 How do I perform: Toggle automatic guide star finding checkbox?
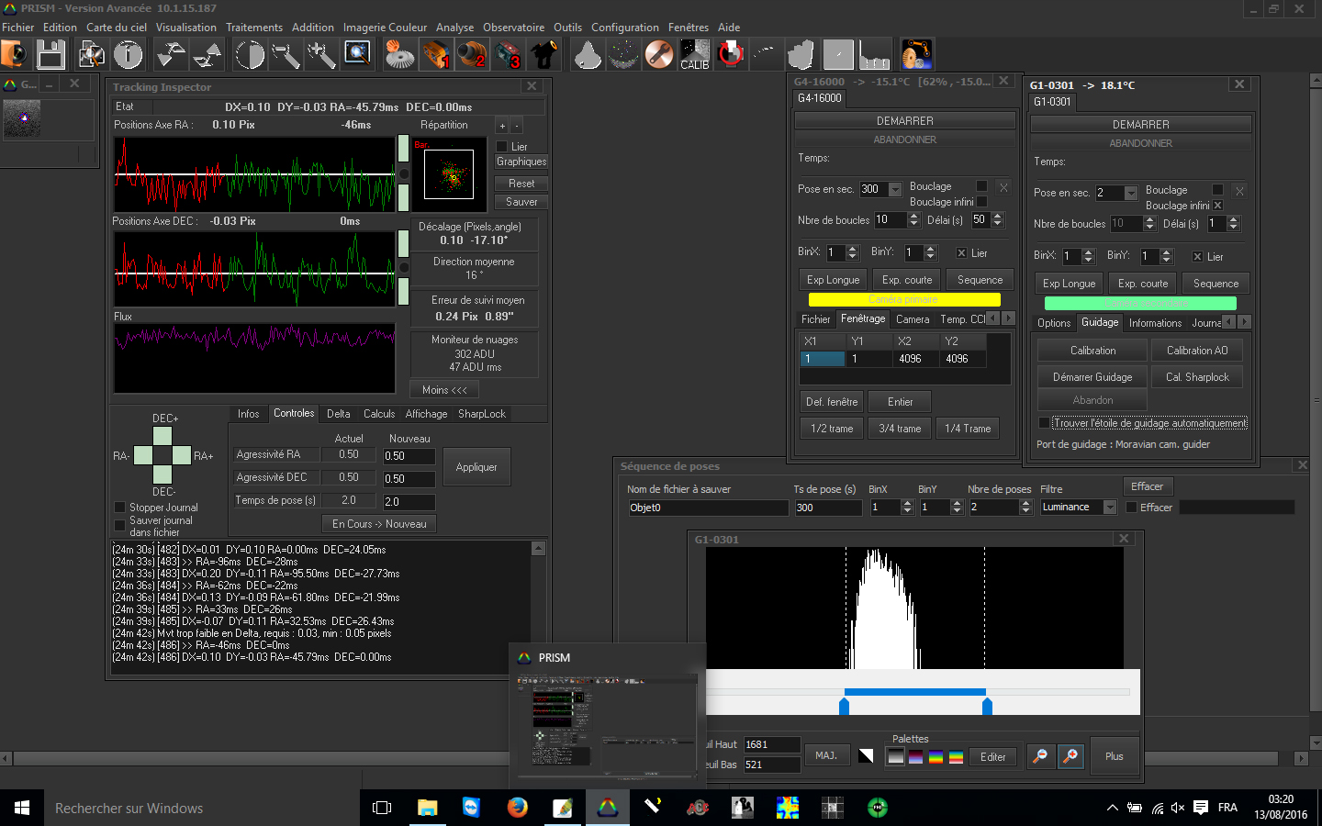pos(1044,423)
